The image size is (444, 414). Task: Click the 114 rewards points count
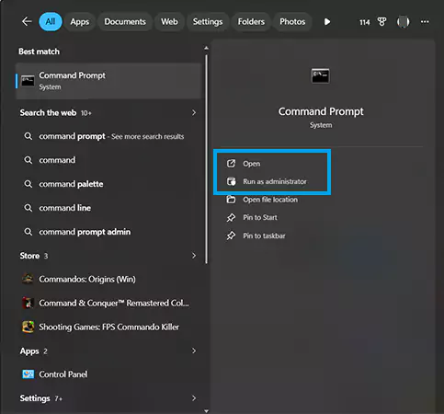(365, 22)
